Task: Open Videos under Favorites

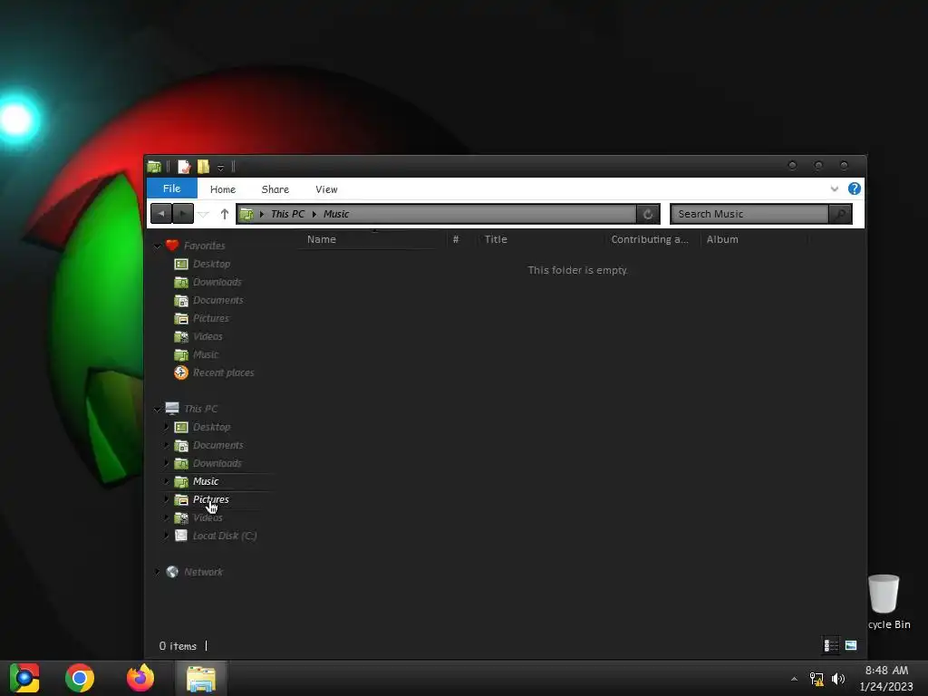Action: click(208, 337)
